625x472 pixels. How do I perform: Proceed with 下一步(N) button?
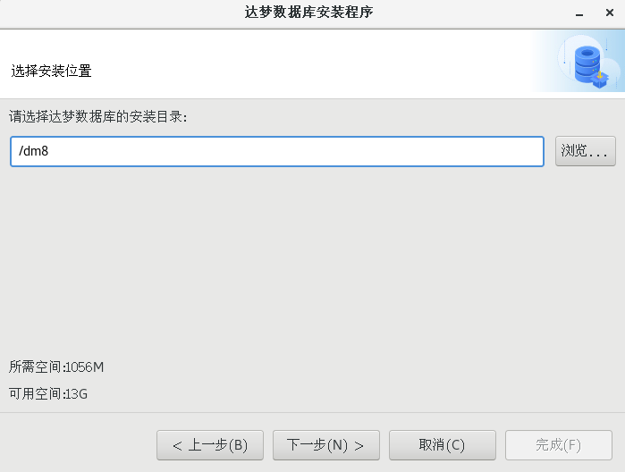click(x=326, y=445)
